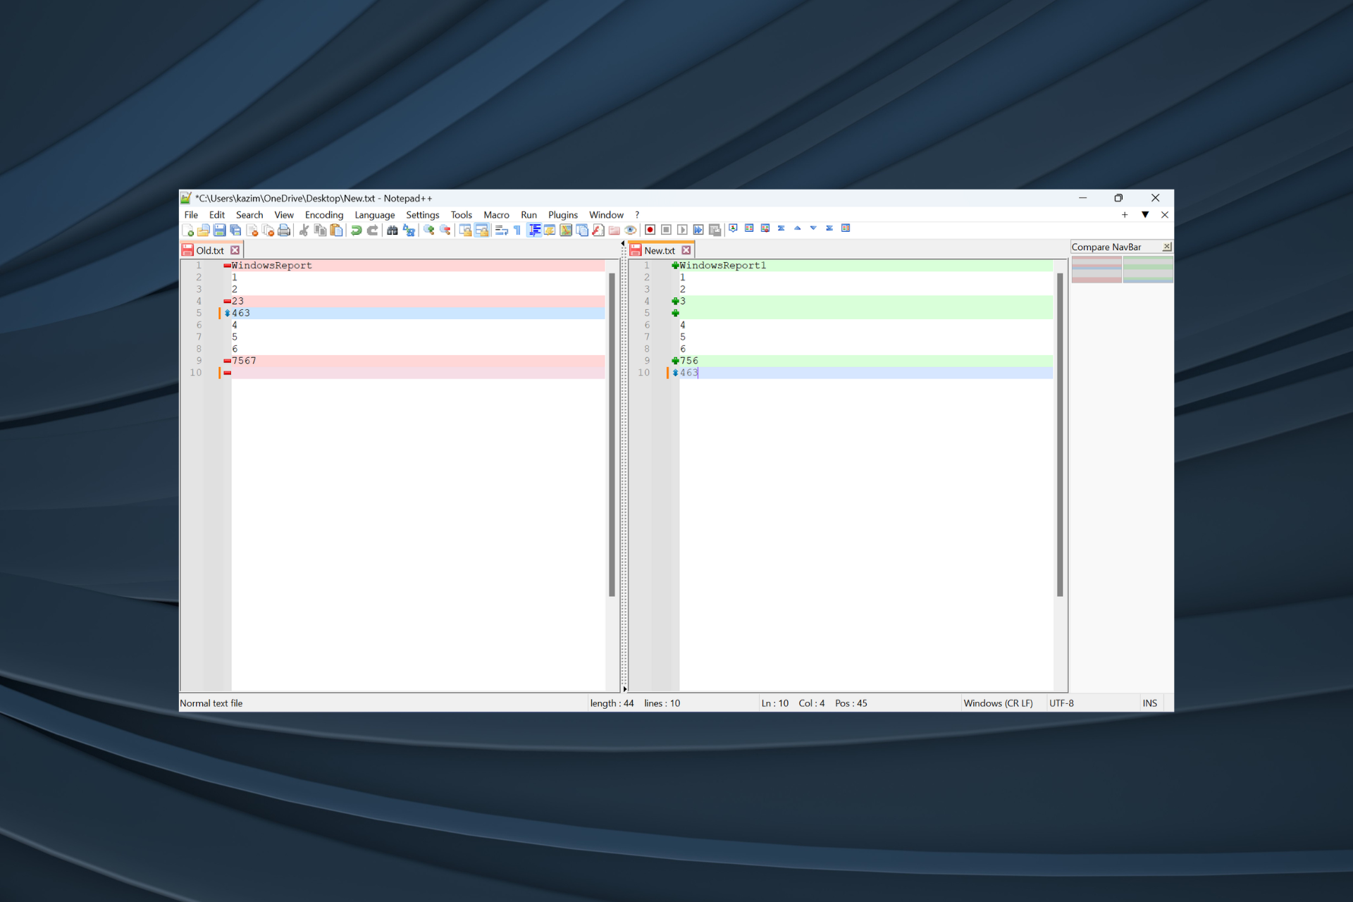1353x902 pixels.
Task: Click the Close All documents toolbar icon
Action: tap(268, 230)
